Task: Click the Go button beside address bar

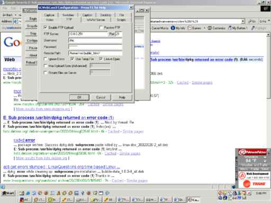Action: [x=252, y=22]
